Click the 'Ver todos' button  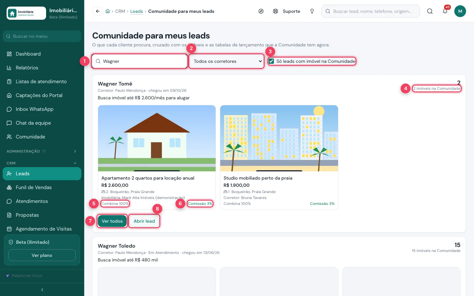[112, 221]
